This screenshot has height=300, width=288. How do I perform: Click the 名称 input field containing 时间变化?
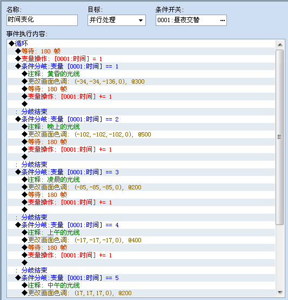pos(42,20)
